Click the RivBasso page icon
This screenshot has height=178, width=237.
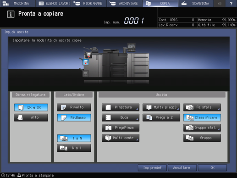pos(63,118)
